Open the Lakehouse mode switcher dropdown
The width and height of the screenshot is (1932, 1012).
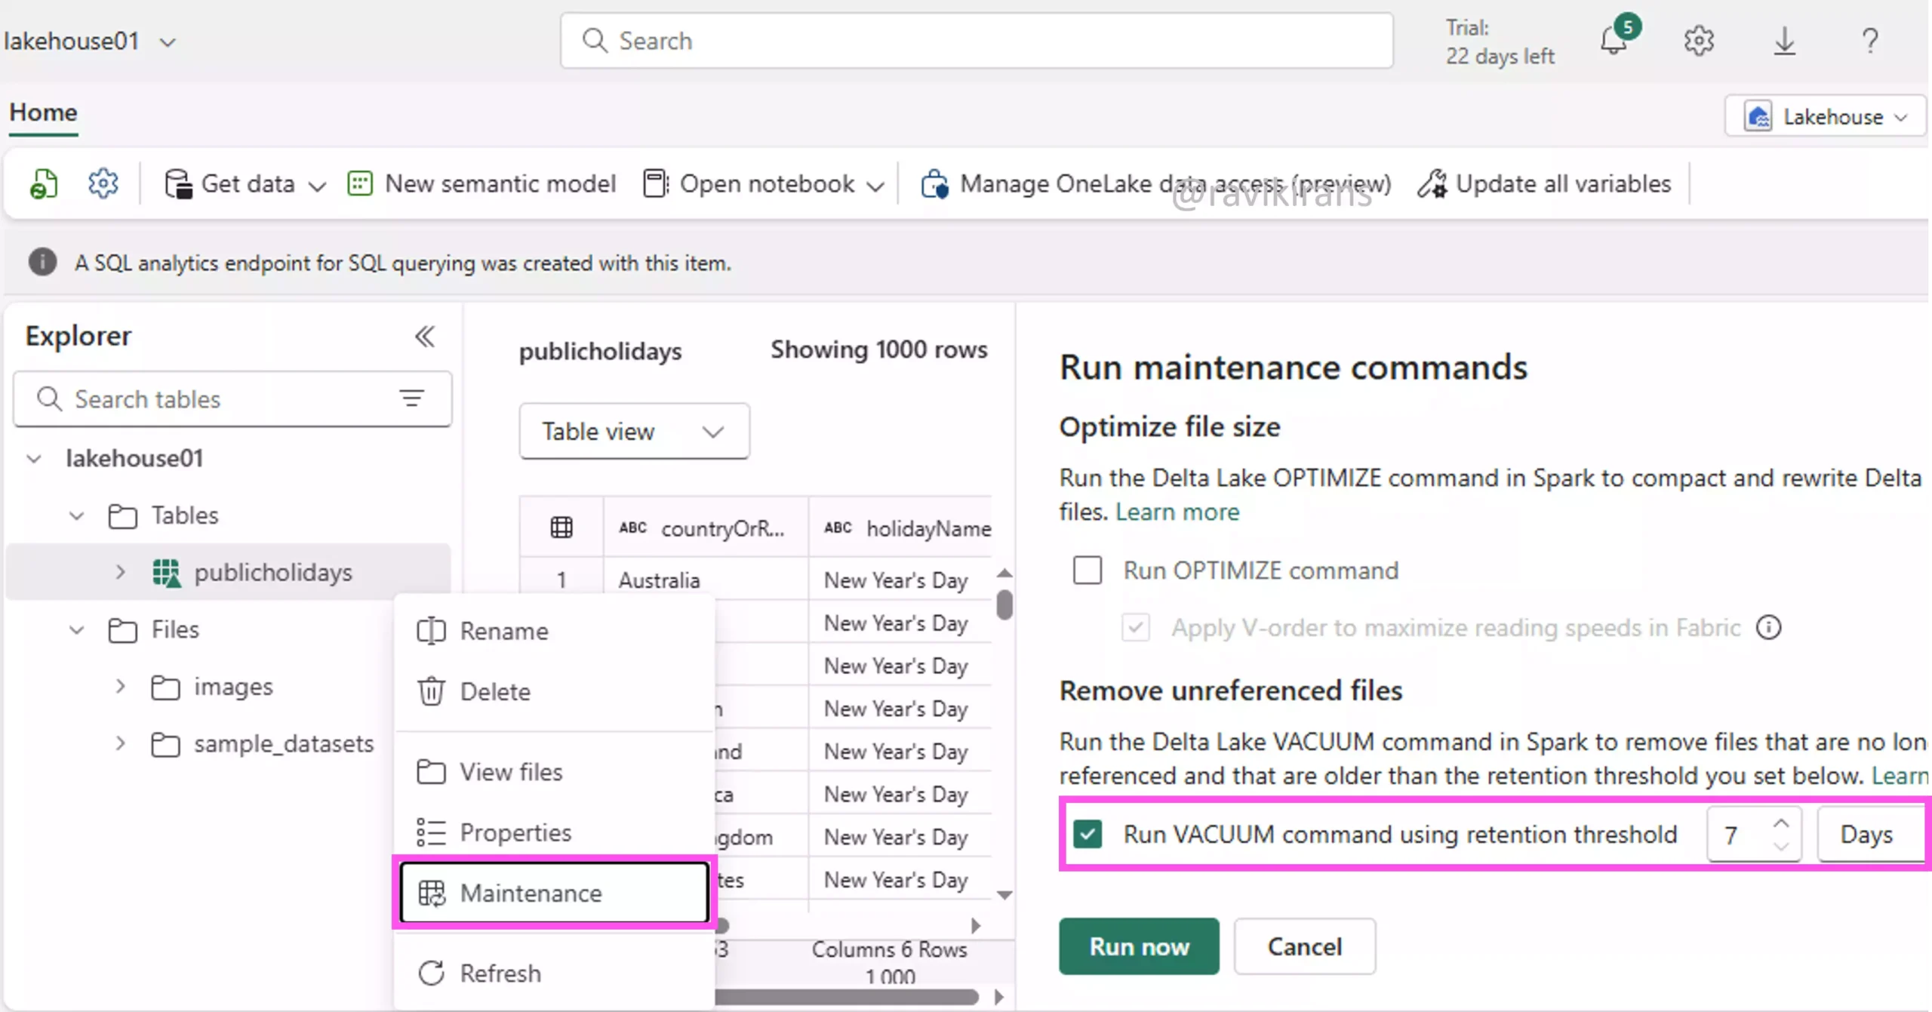[1826, 116]
